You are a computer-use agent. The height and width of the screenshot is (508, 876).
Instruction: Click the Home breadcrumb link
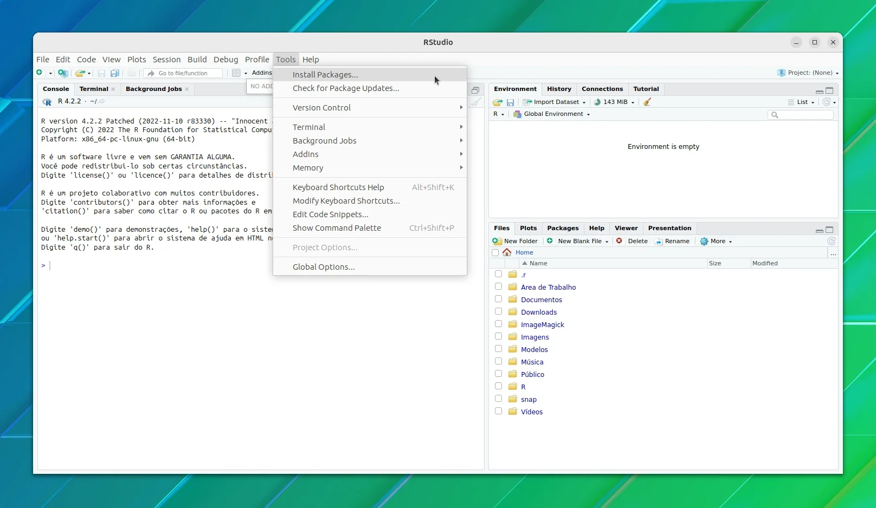click(524, 252)
